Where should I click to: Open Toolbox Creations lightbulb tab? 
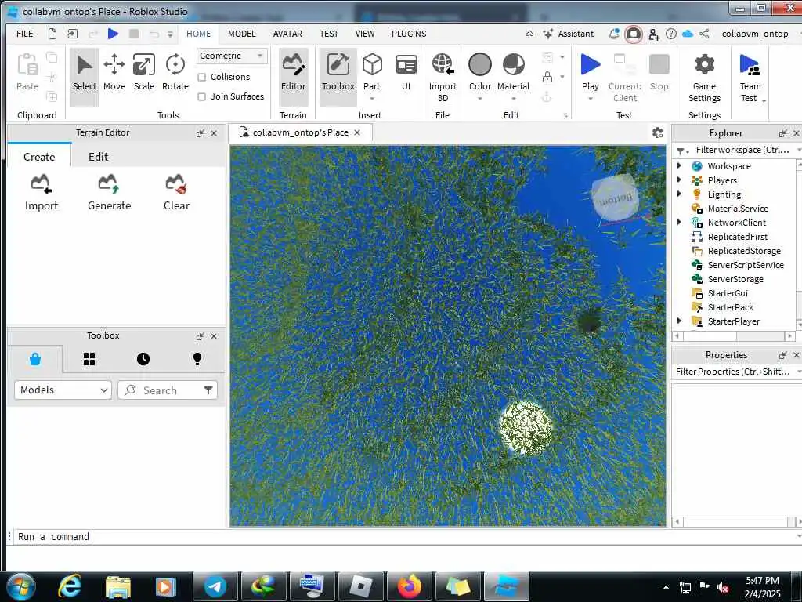(197, 359)
